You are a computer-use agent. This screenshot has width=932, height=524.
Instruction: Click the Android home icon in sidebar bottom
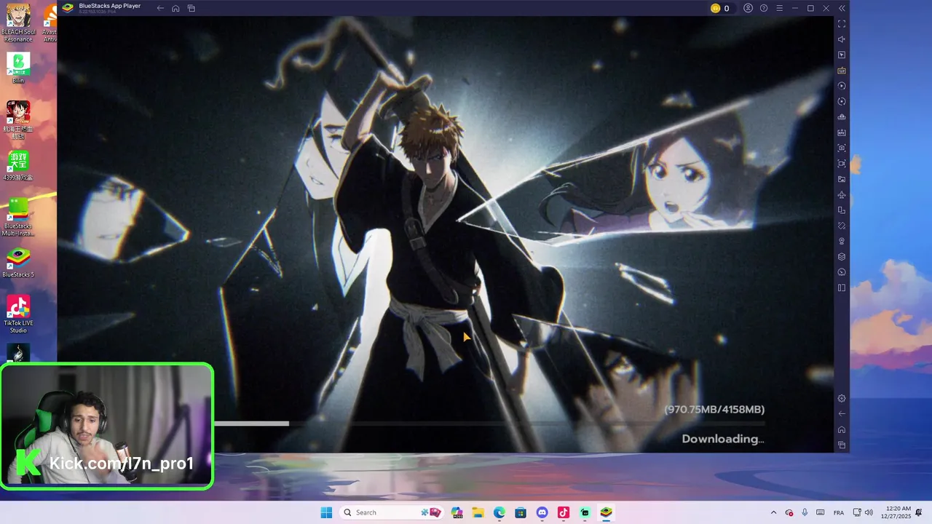[x=842, y=429]
